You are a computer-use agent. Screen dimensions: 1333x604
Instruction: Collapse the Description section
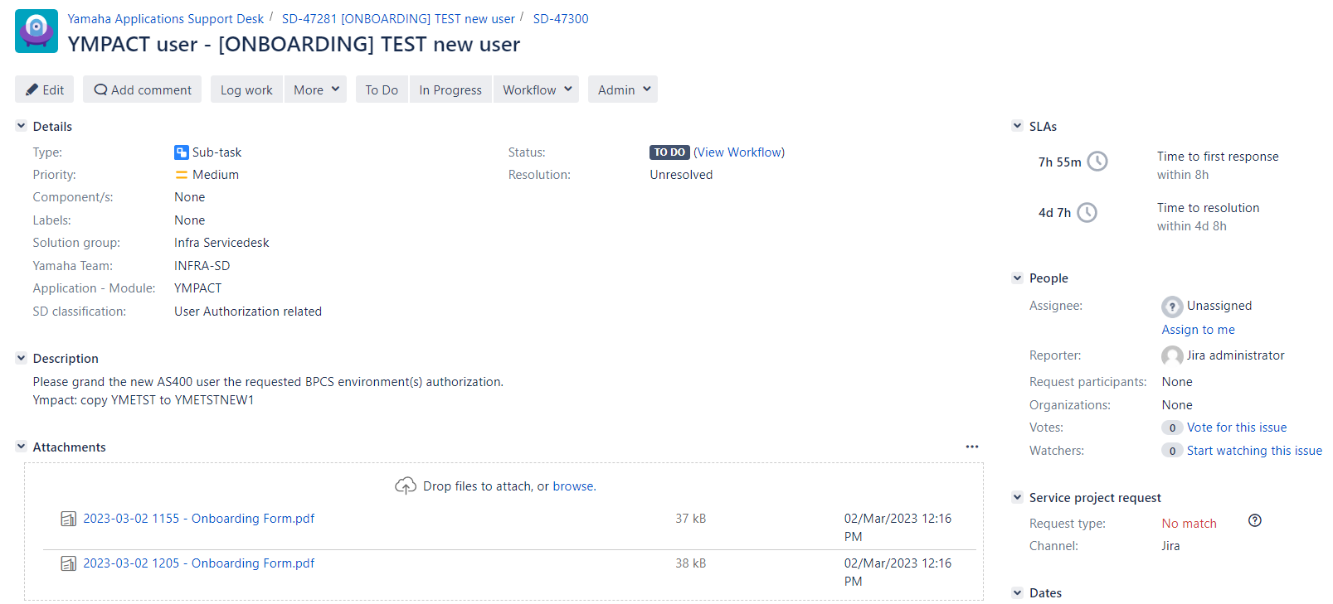(21, 358)
